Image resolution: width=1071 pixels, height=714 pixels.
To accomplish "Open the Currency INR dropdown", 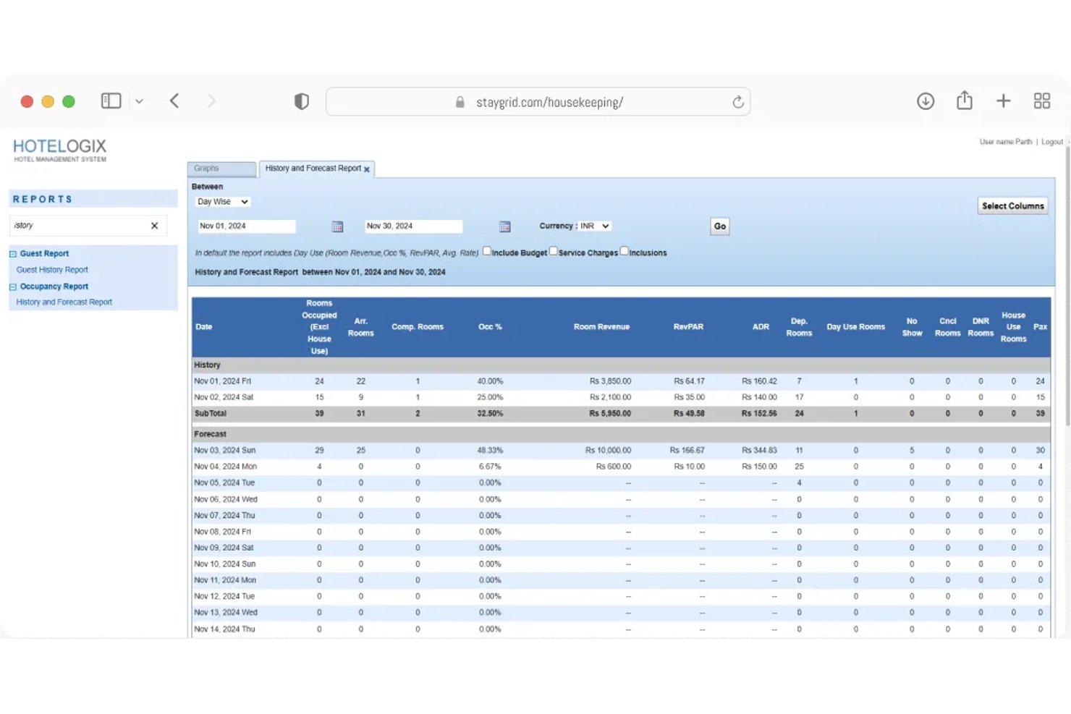I will tap(595, 226).
